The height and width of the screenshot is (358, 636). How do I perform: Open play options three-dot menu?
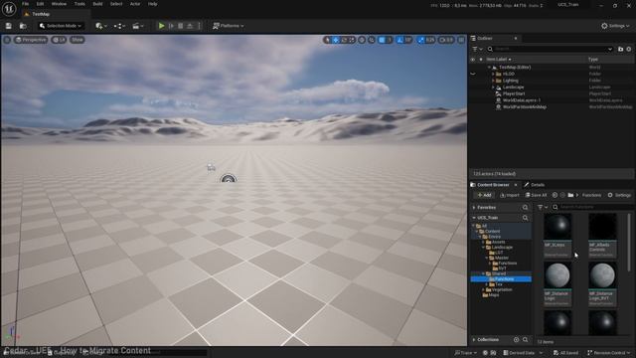coord(199,26)
